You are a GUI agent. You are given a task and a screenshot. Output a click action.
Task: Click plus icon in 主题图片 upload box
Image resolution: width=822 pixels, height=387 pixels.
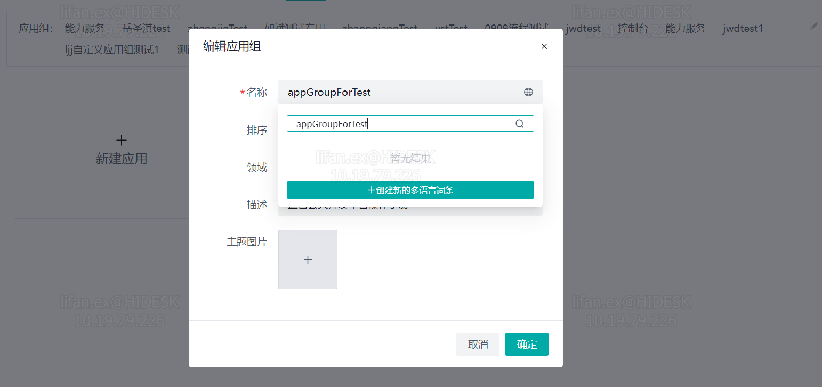pos(308,259)
